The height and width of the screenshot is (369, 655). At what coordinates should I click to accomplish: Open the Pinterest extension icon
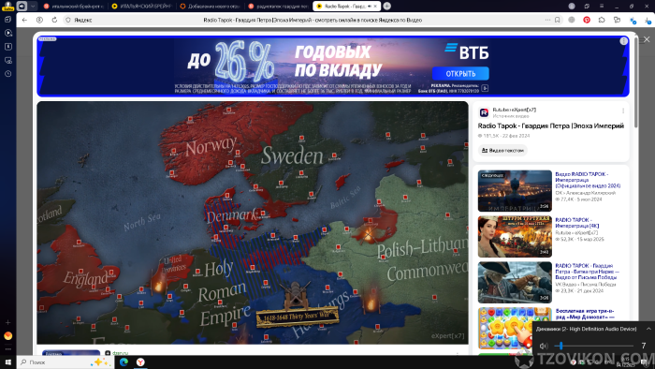pos(587,20)
